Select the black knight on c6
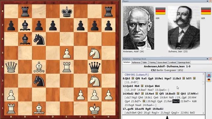 [39, 39]
